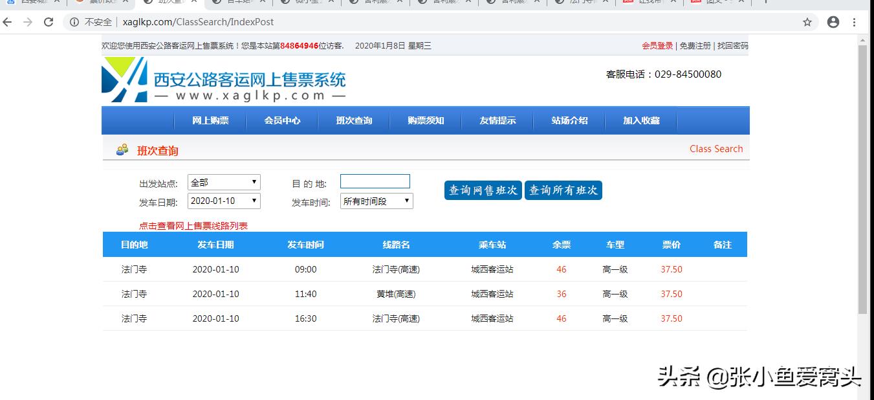Image resolution: width=874 pixels, height=400 pixels.
Task: Click the 会员登录 link
Action: click(657, 46)
